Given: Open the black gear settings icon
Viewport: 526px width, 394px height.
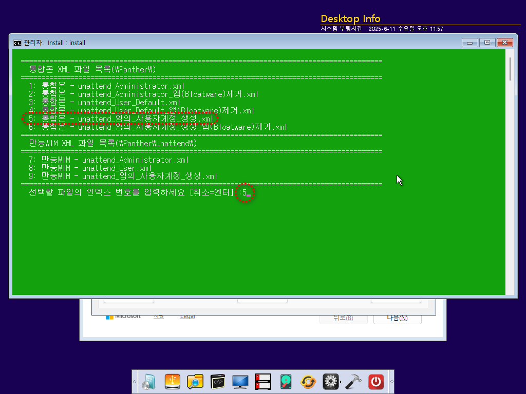Looking at the screenshot, I should (x=330, y=382).
